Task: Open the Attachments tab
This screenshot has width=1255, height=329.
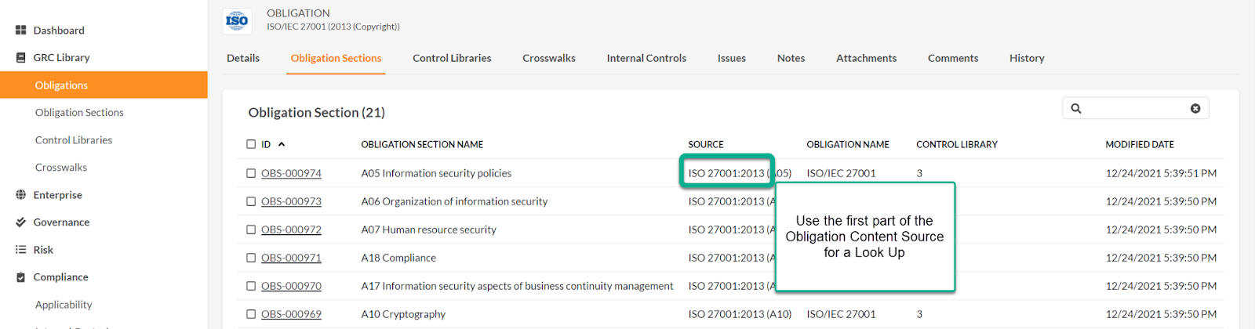Action: pos(866,58)
